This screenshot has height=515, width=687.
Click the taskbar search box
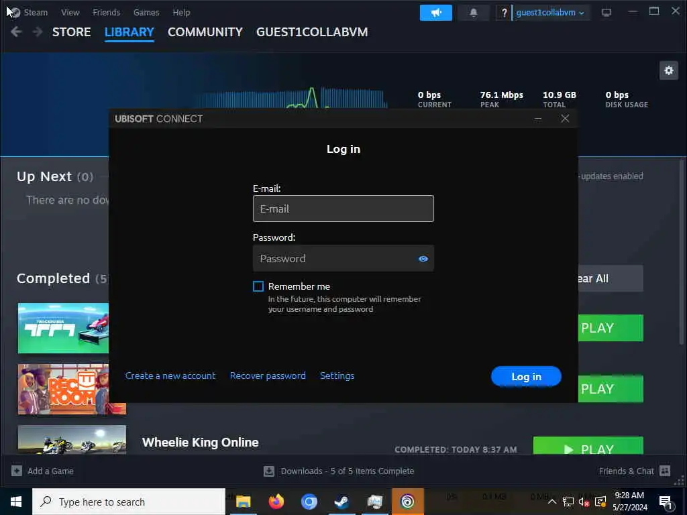click(x=129, y=502)
